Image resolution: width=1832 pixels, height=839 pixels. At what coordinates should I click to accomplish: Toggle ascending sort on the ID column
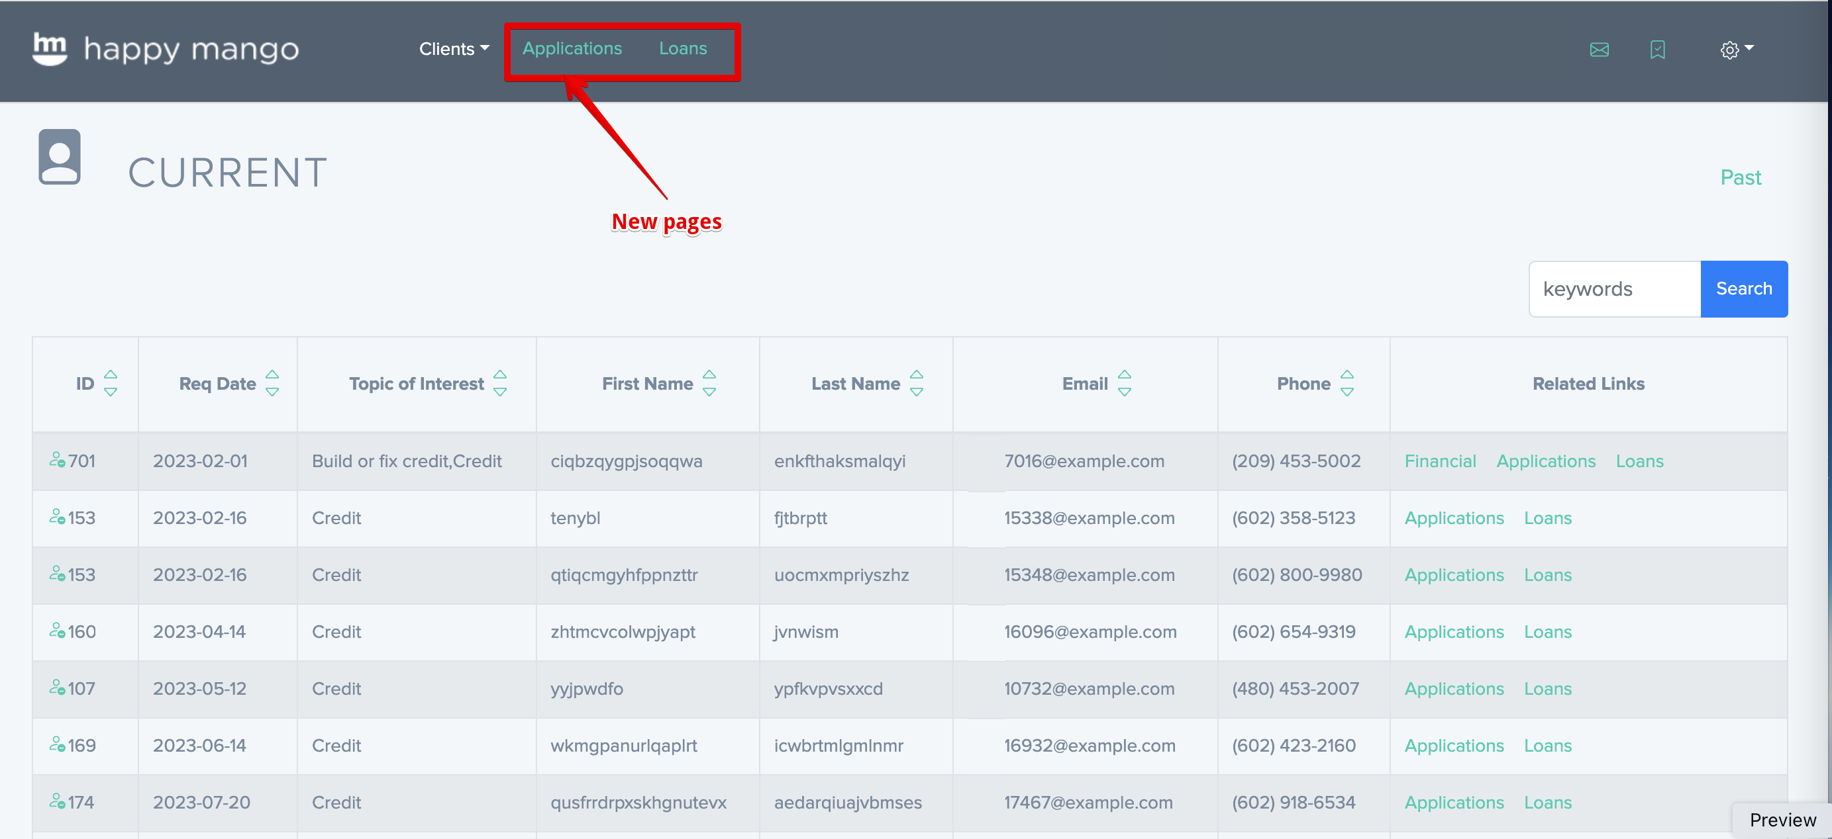[x=111, y=375]
